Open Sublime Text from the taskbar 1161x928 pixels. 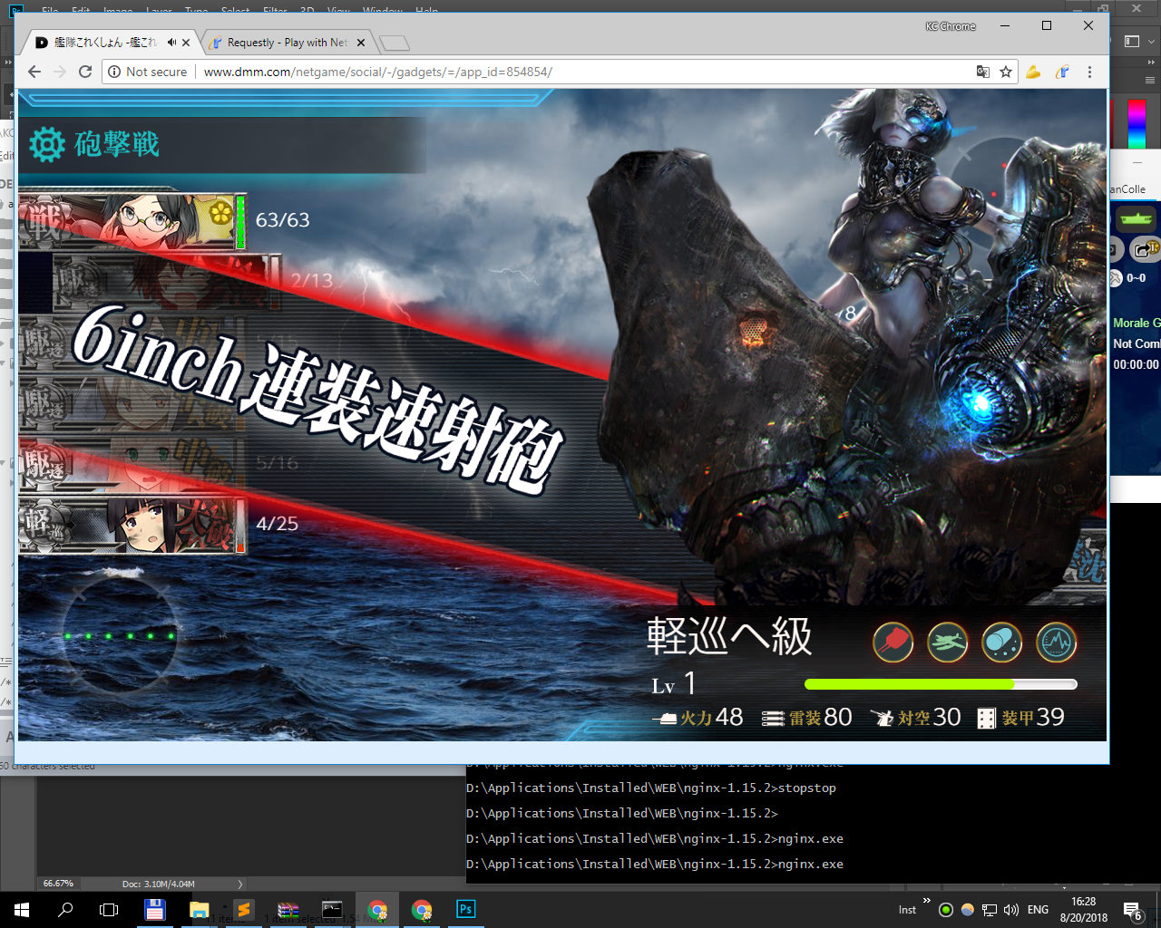tap(243, 909)
